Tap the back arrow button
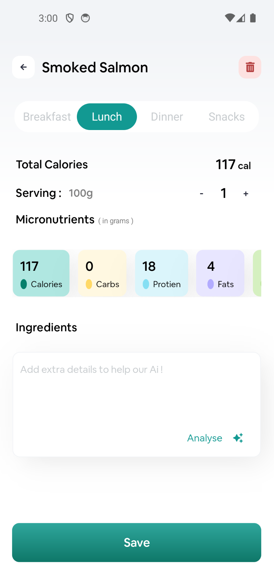The height and width of the screenshot is (580, 274). point(23,67)
